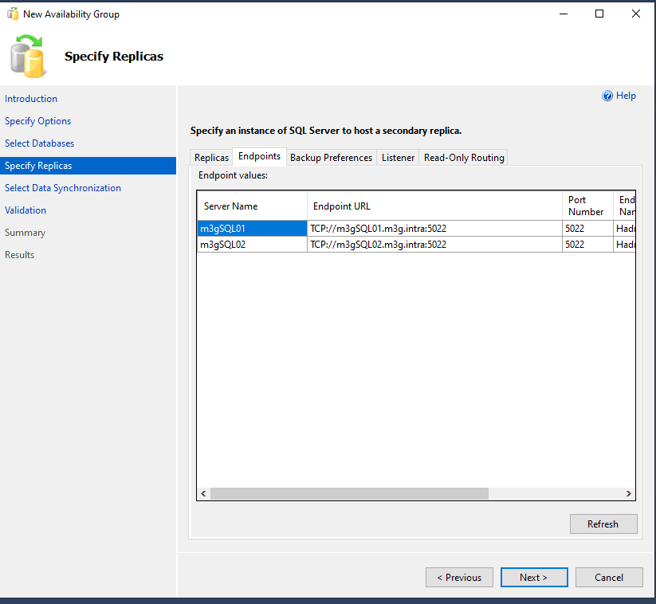The height and width of the screenshot is (604, 656).
Task: Select the m3gSQL01 server name cell
Action: tap(252, 229)
